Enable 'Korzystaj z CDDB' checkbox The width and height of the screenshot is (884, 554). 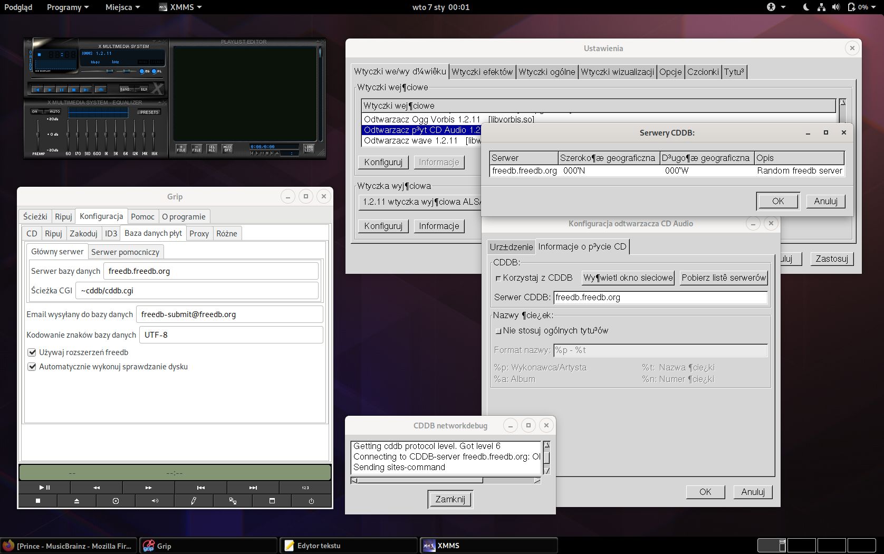pyautogui.click(x=498, y=278)
